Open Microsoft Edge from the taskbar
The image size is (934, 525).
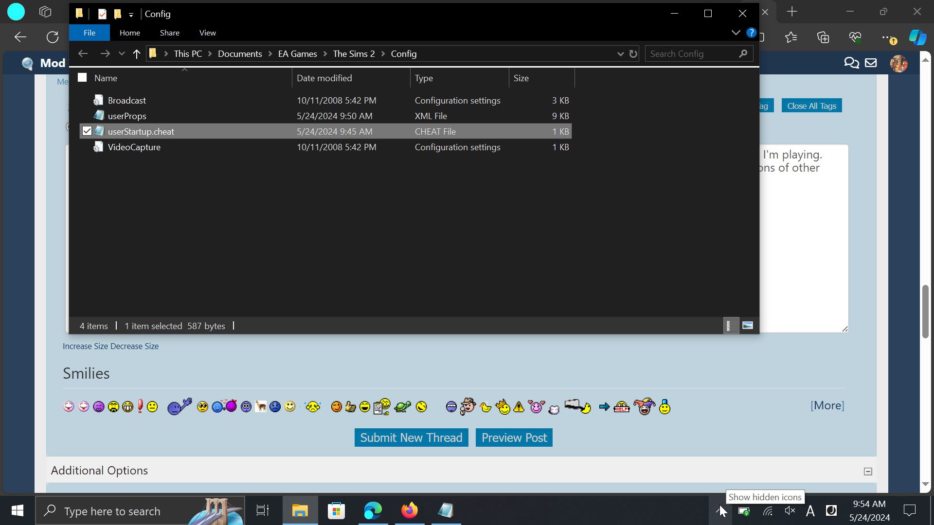pos(372,510)
